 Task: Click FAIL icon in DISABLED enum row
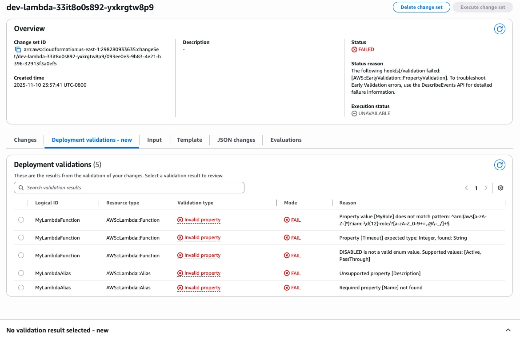tap(287, 256)
